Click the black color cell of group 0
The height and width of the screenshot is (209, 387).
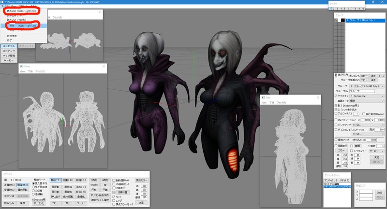[x=343, y=20]
